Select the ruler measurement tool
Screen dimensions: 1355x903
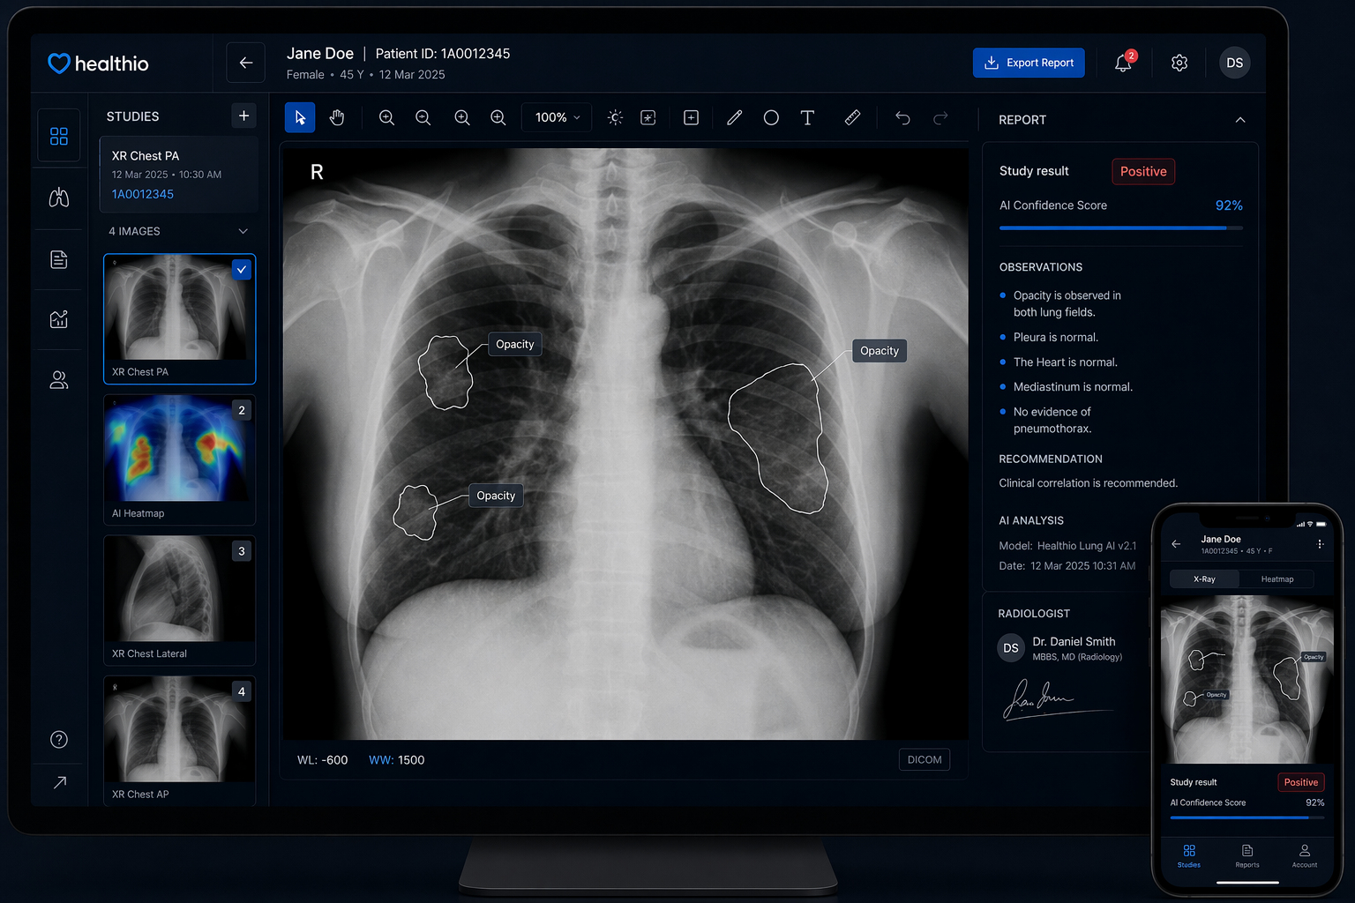[x=852, y=117]
